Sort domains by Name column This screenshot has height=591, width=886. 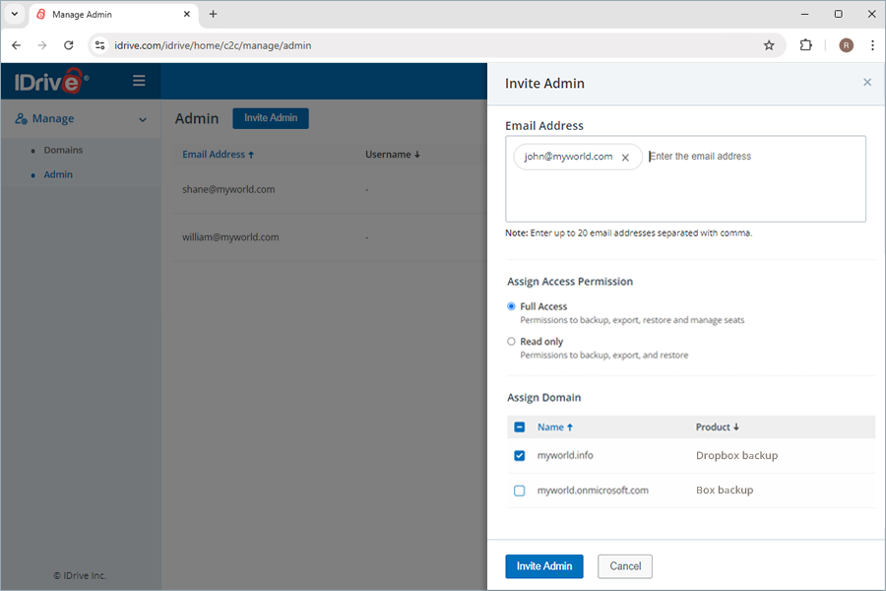coord(555,427)
